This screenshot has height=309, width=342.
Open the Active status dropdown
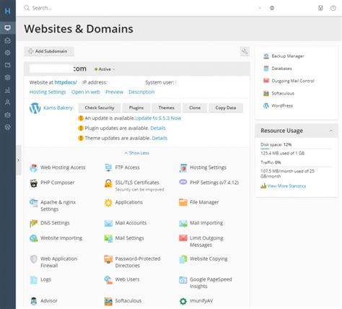(105, 69)
